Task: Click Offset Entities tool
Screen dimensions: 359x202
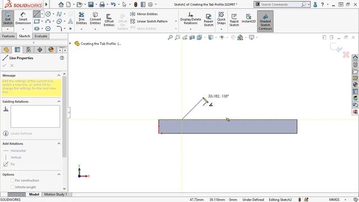Action: (109, 20)
